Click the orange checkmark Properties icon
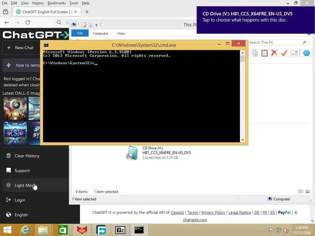315x236 pixels. pos(284,53)
